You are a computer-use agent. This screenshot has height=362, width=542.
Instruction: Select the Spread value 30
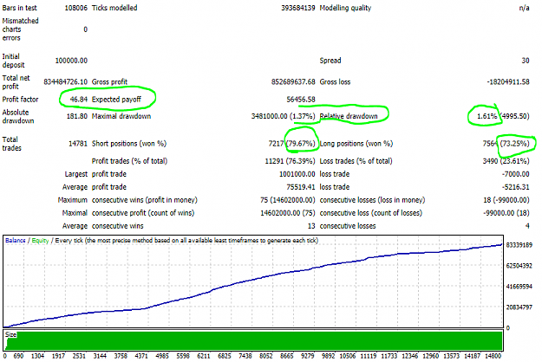point(526,61)
